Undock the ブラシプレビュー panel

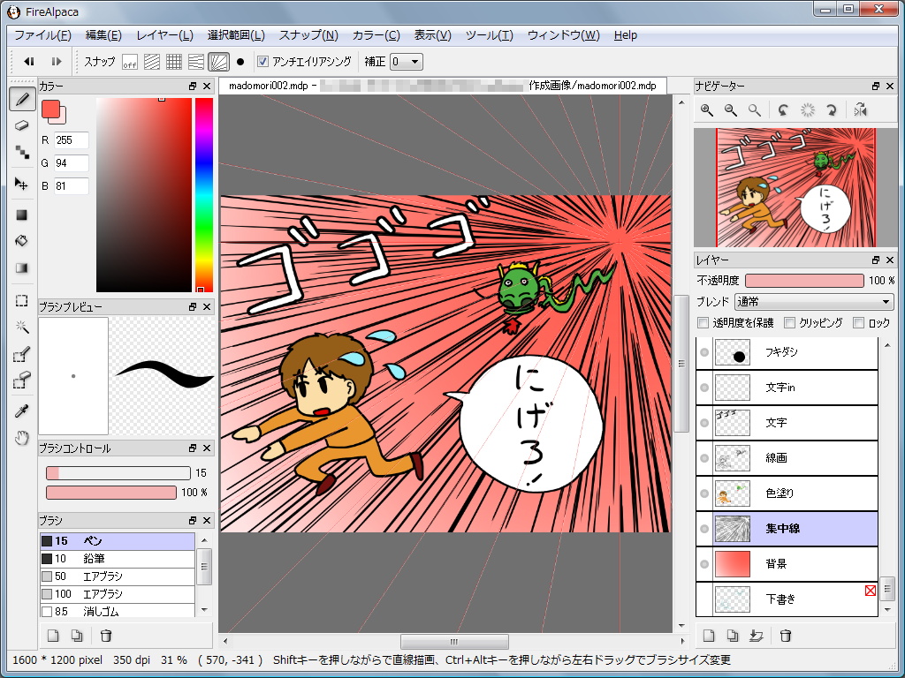pyautogui.click(x=193, y=306)
